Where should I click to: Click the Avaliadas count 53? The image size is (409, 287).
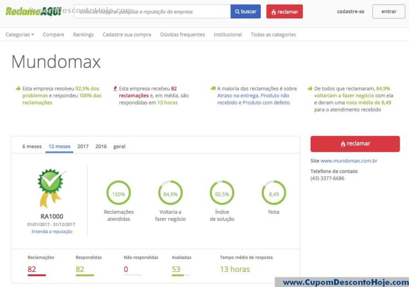point(176,269)
